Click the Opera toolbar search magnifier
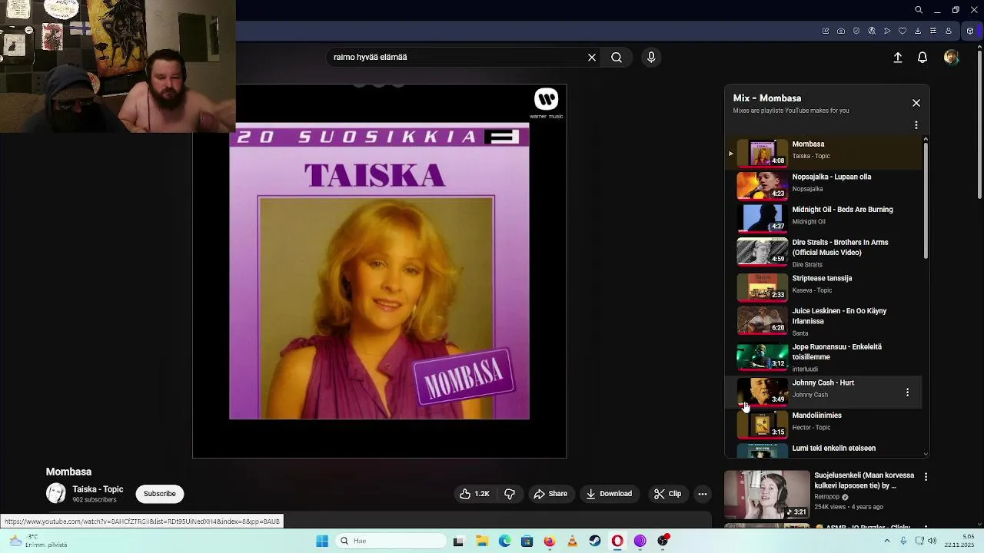The width and height of the screenshot is (984, 553). point(919,10)
